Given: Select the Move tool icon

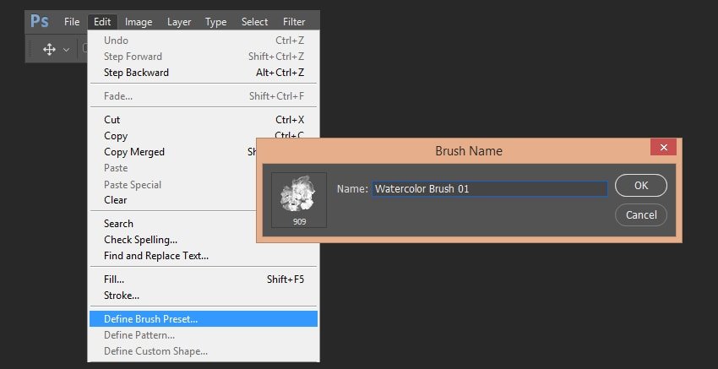Looking at the screenshot, I should pos(49,50).
